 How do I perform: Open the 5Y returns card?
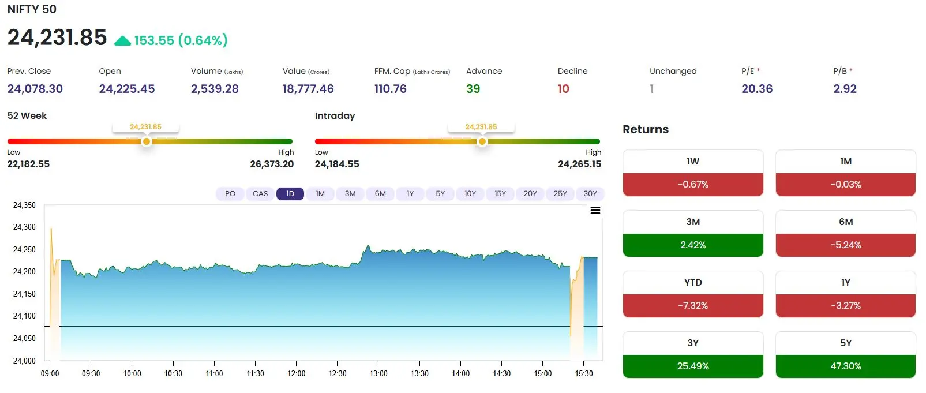846,355
